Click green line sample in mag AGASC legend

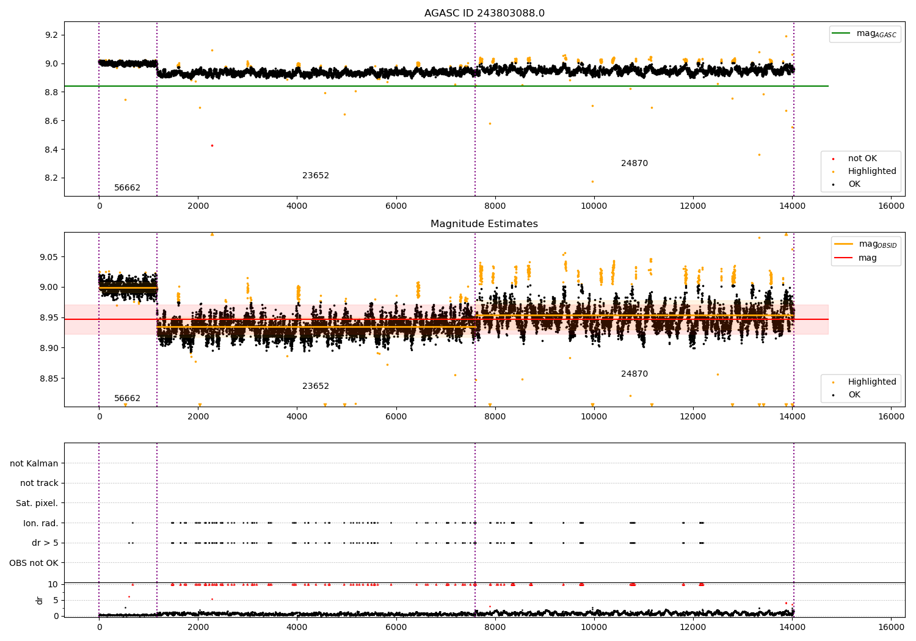[842, 34]
